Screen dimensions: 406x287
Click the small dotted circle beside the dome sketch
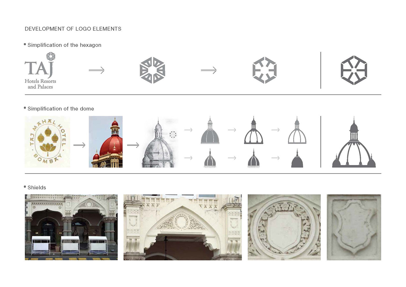[x=173, y=135]
